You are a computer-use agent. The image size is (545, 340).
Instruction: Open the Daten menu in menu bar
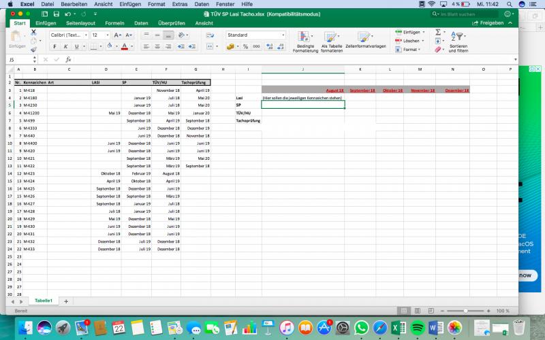coord(202,4)
